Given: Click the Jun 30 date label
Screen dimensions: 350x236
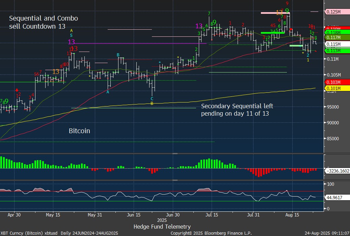Looking at the screenshot, I should (x=173, y=215).
